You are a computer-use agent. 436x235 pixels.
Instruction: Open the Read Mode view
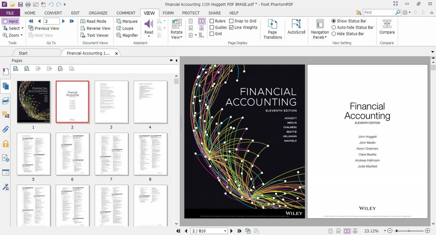(93, 21)
